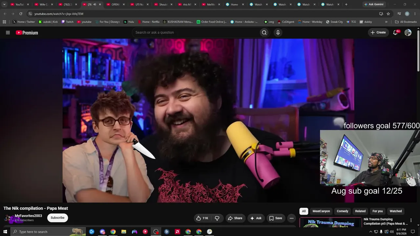The image size is (420, 236).
Task: Save the video to a playlist
Action: coord(276,218)
